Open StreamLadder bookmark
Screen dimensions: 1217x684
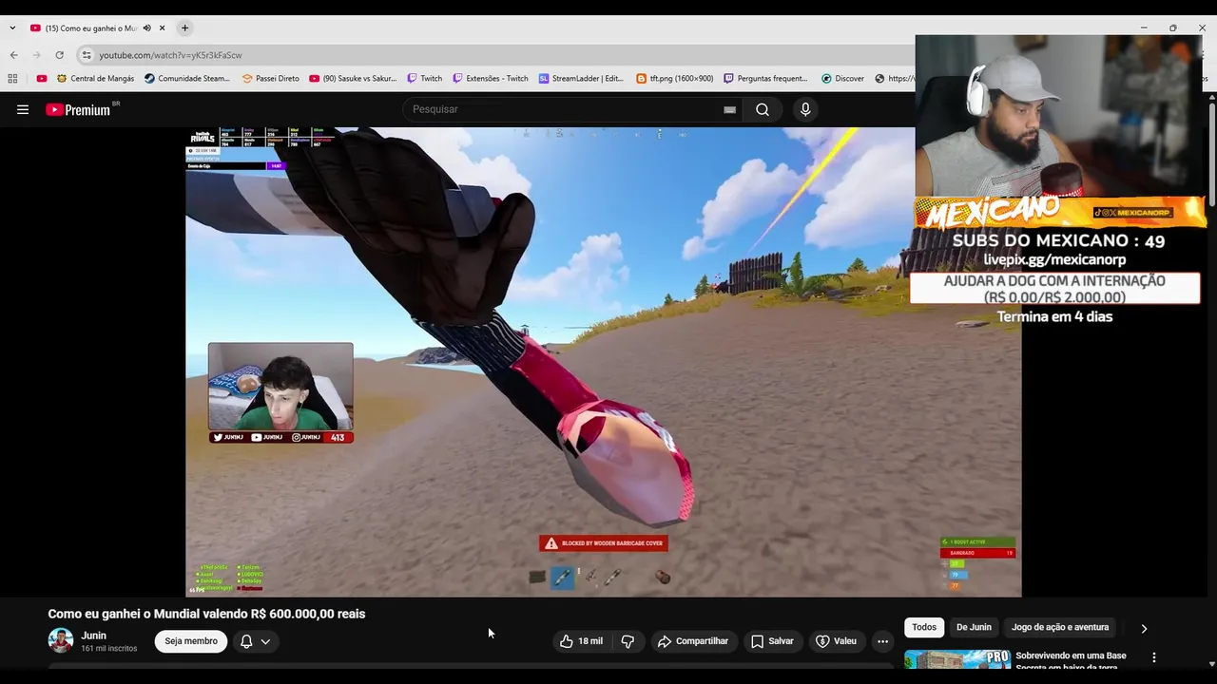[x=581, y=79]
